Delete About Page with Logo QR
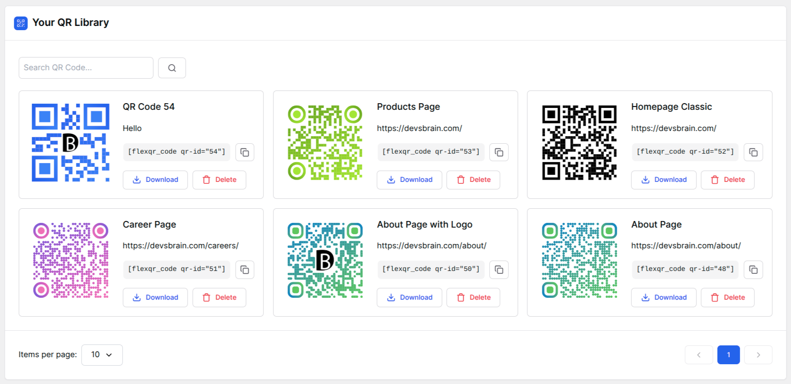The image size is (791, 384). click(473, 297)
